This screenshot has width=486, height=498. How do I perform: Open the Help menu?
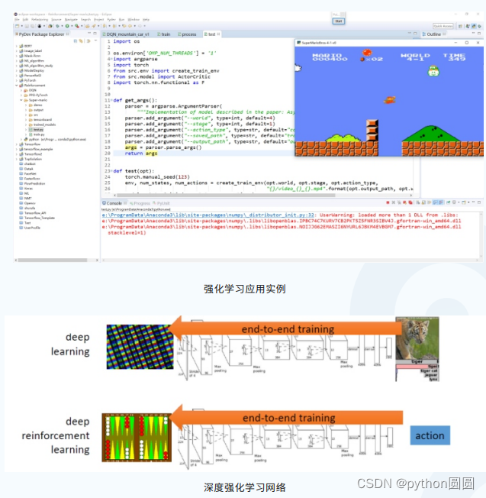146,20
